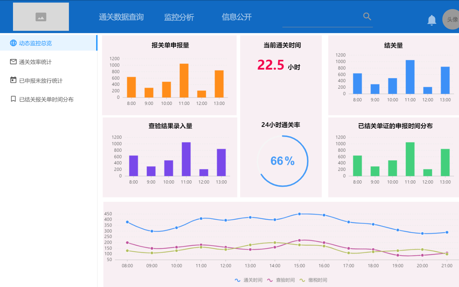Image resolution: width=459 pixels, height=287 pixels.
Task: Click the green 11:00 bar in 已结关单证的申报时间分布
Action: 410,159
